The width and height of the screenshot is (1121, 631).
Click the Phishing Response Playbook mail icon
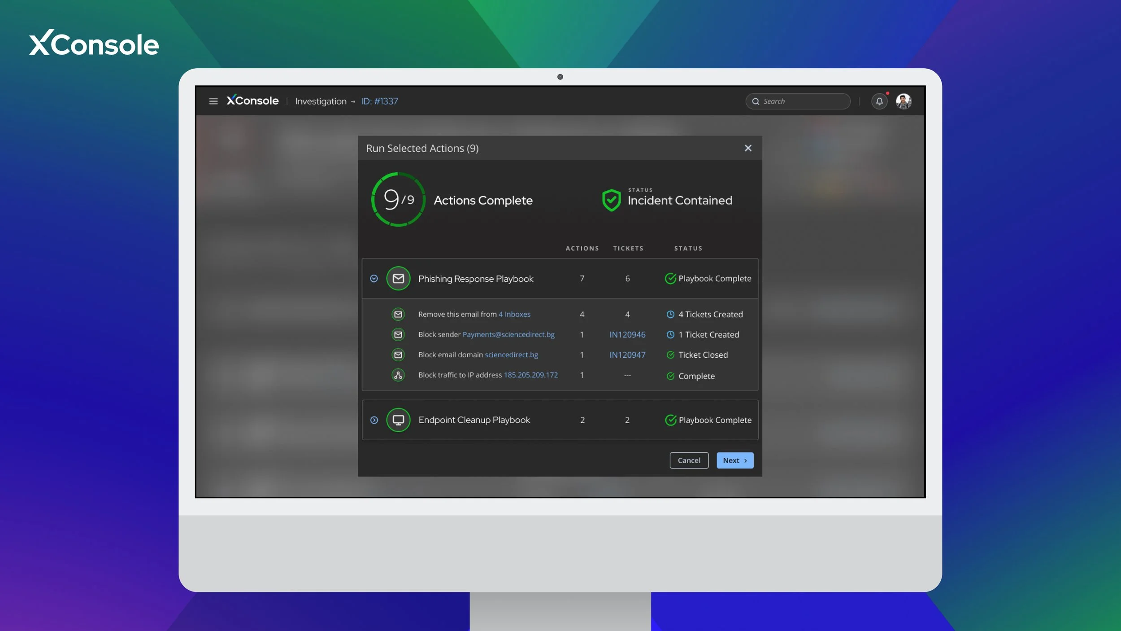[398, 279]
